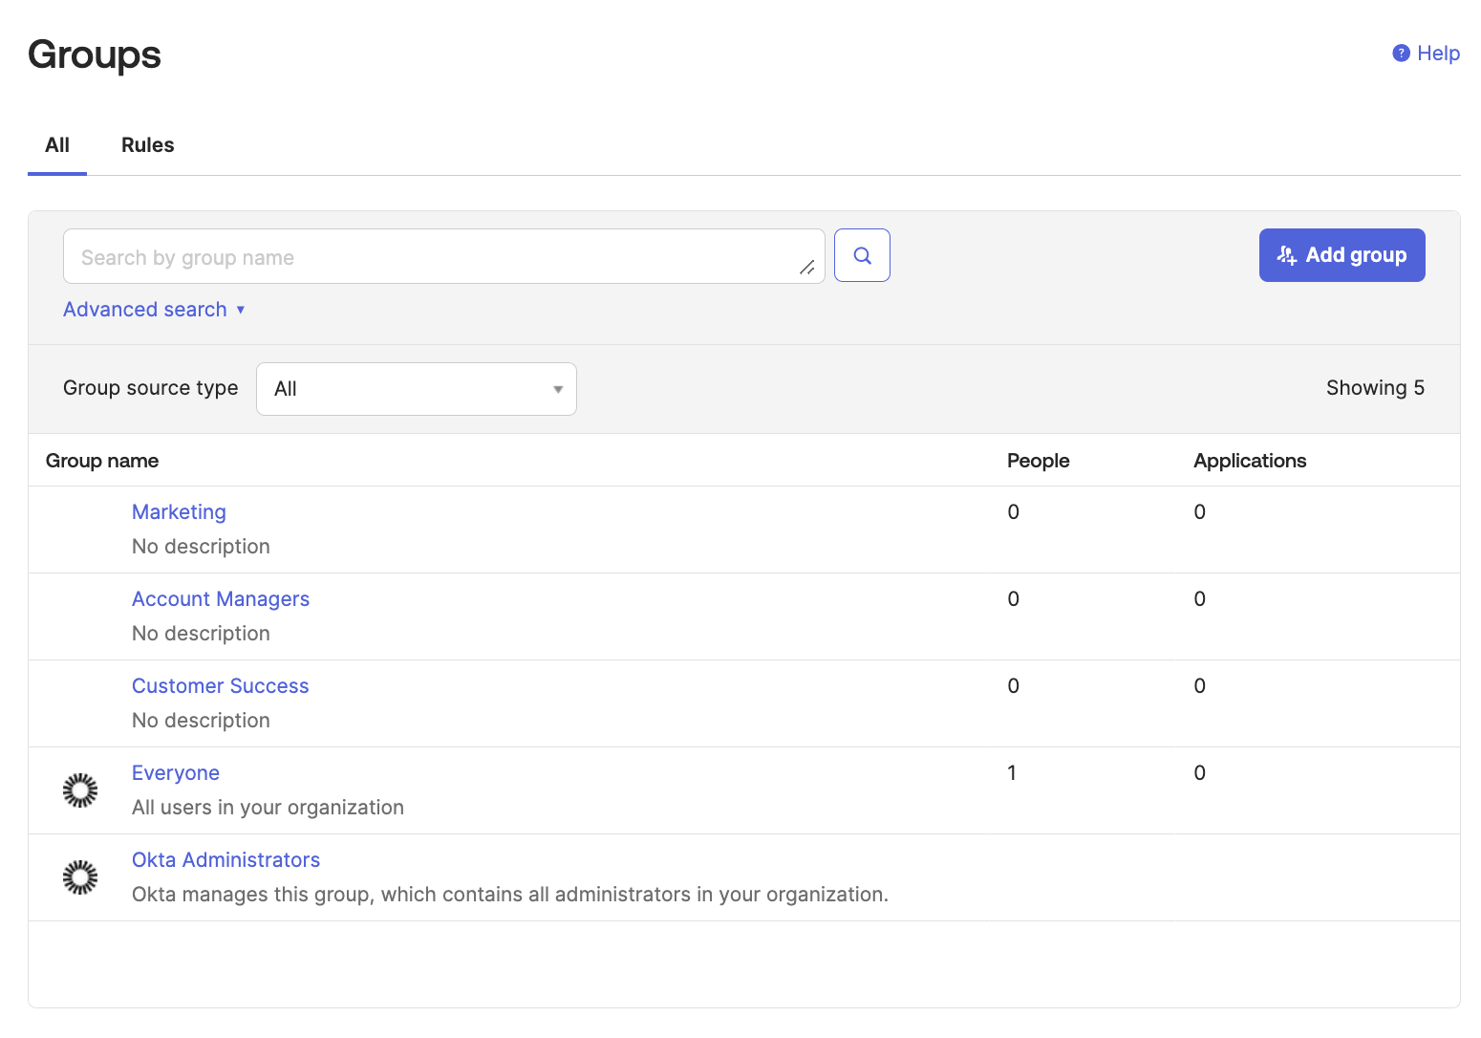The width and height of the screenshot is (1481, 1038).
Task: Click the people-plus icon on Add group
Action: point(1287,255)
